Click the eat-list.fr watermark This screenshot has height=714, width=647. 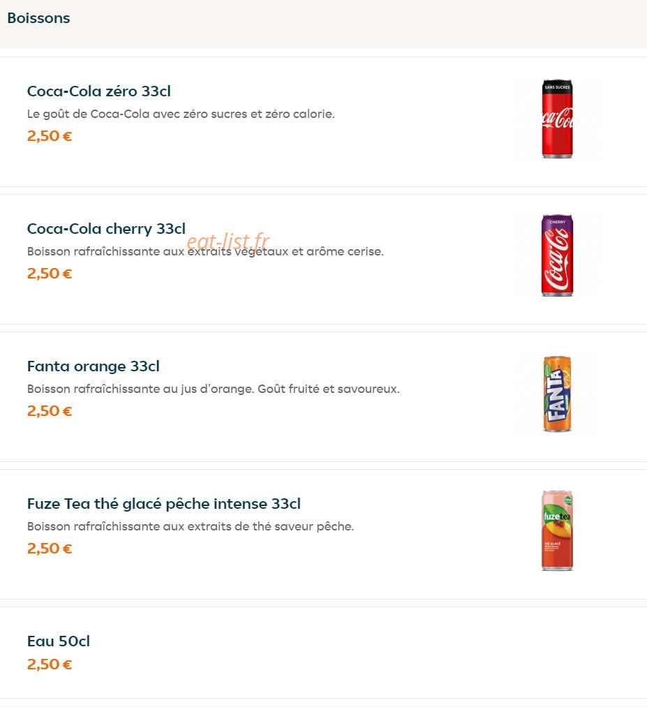tap(228, 241)
